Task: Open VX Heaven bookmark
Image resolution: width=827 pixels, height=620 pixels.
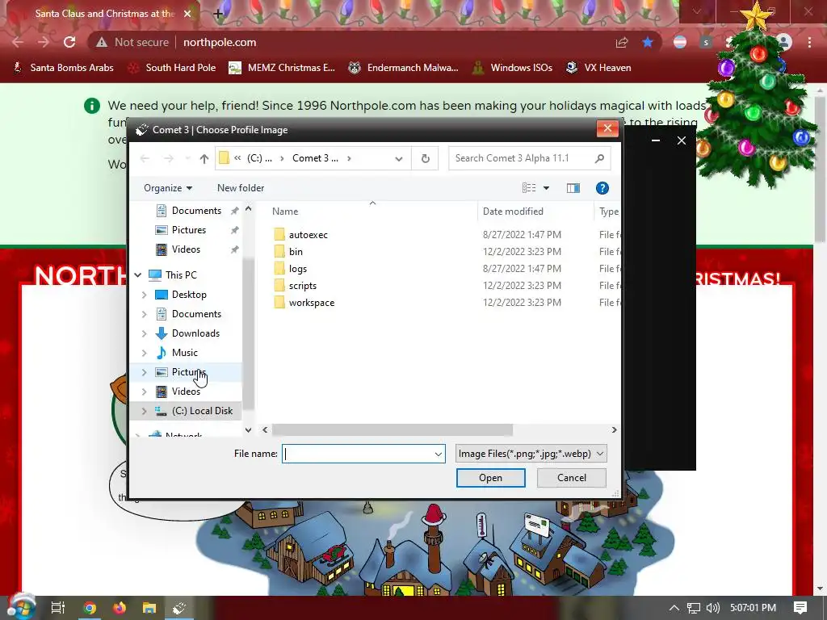Action: [598, 68]
